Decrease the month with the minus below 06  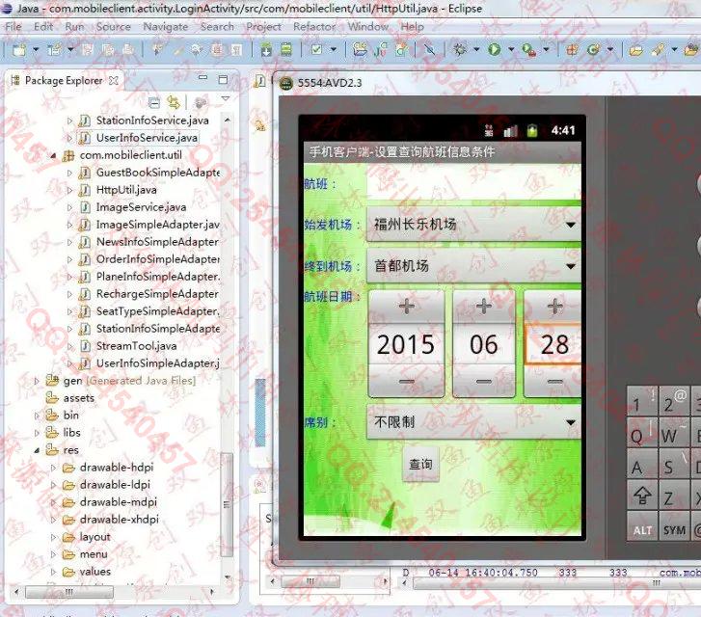[484, 382]
